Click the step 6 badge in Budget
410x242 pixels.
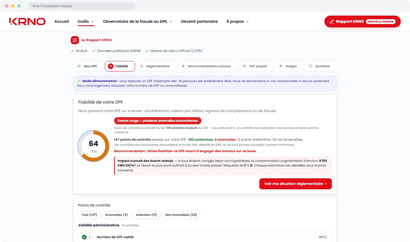point(281,66)
